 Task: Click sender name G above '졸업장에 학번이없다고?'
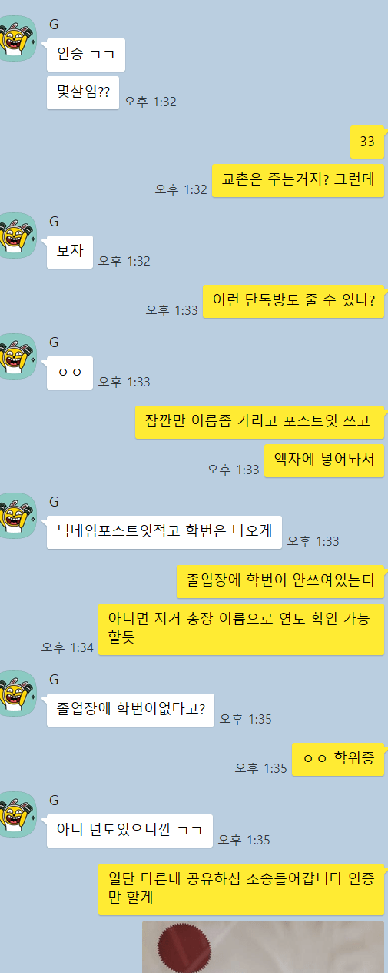(x=54, y=679)
